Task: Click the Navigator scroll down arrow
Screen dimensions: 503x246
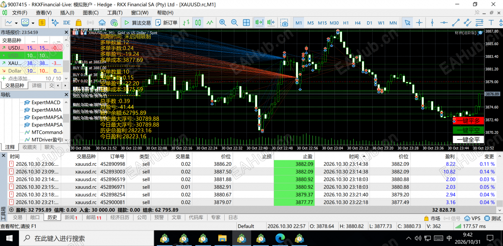Action: tap(66, 139)
